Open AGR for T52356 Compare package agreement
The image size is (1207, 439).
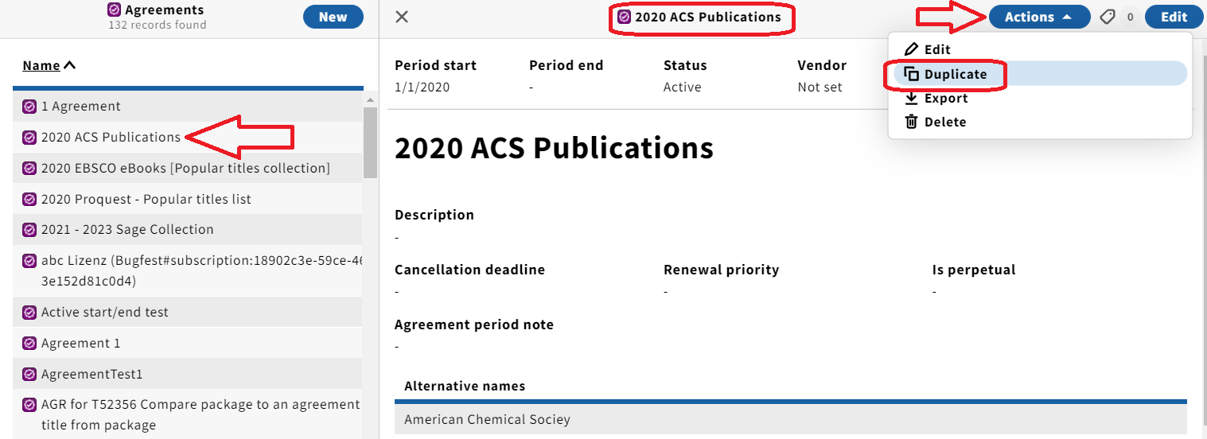pos(188,415)
